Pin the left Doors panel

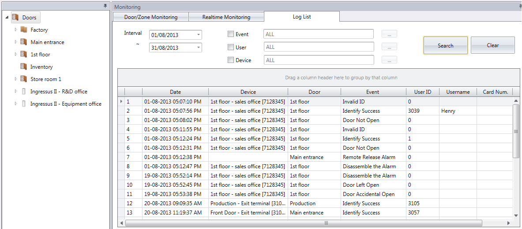point(105,6)
